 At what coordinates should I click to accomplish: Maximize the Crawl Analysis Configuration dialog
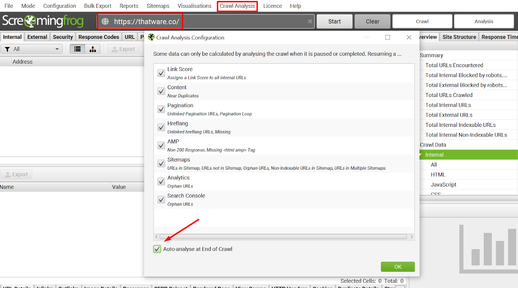click(x=388, y=37)
